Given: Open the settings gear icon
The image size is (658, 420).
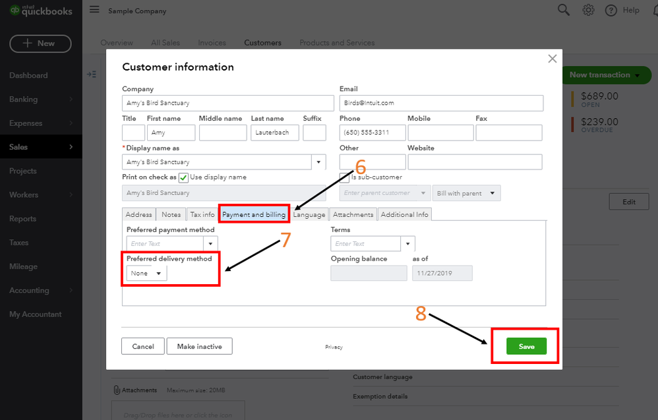Looking at the screenshot, I should coord(588,10).
